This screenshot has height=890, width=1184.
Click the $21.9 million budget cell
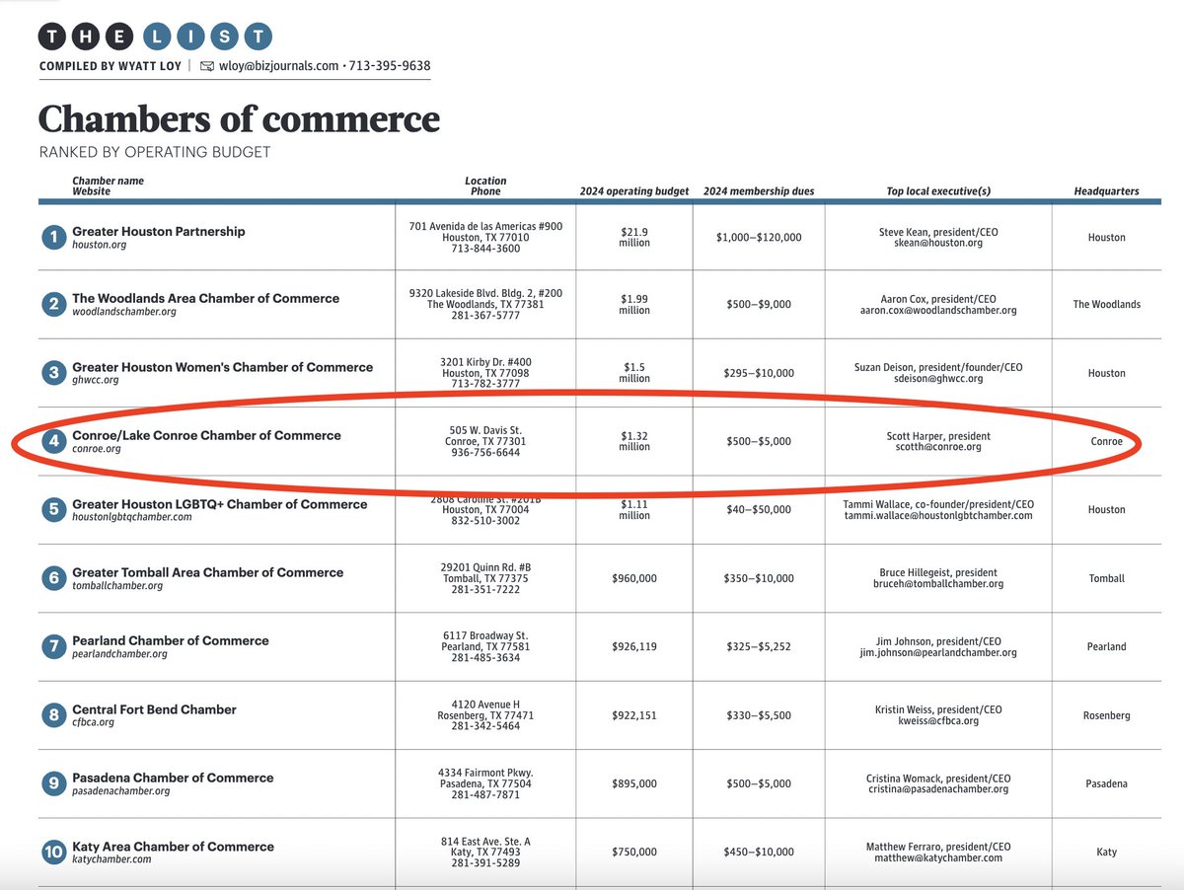point(634,237)
